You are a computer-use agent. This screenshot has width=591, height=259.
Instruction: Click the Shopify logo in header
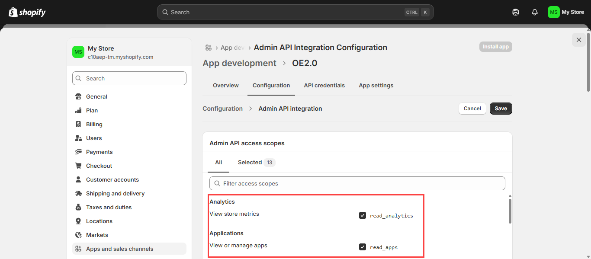tap(27, 12)
